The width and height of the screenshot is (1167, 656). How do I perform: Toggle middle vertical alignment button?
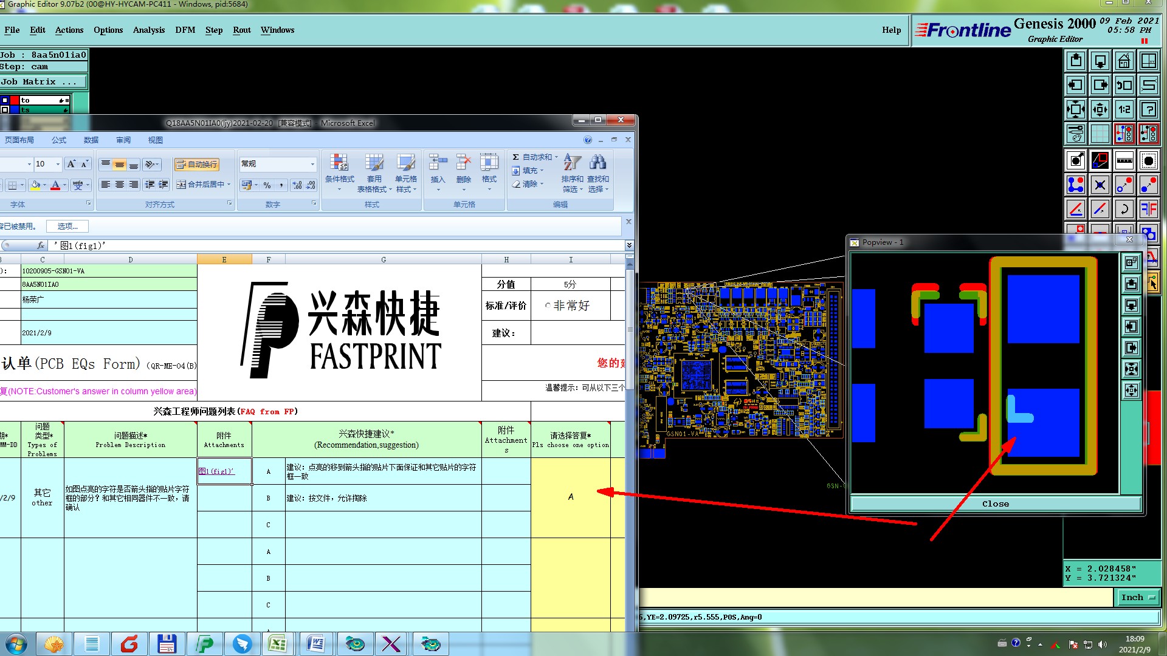(x=120, y=165)
